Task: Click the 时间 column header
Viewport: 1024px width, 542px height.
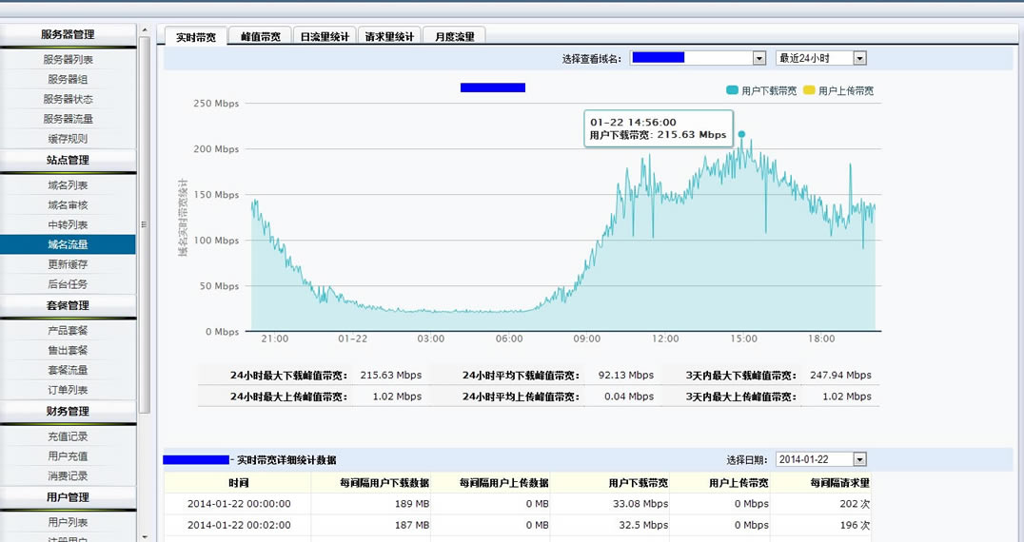Action: 238,483
